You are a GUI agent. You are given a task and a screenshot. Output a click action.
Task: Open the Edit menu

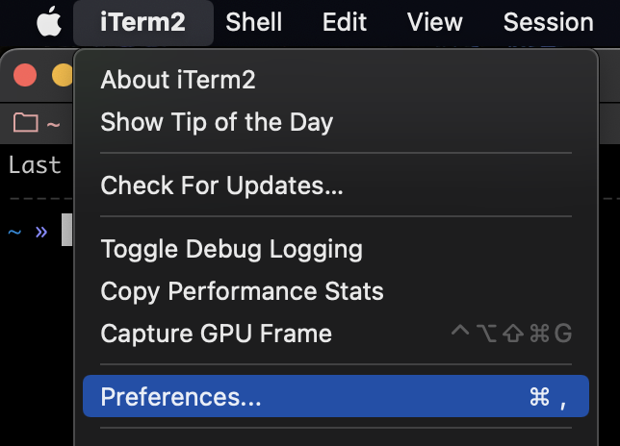point(345,22)
